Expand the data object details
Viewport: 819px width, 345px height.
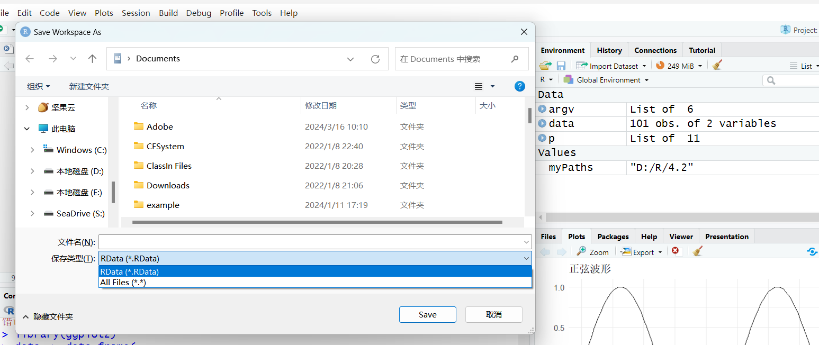pos(542,123)
